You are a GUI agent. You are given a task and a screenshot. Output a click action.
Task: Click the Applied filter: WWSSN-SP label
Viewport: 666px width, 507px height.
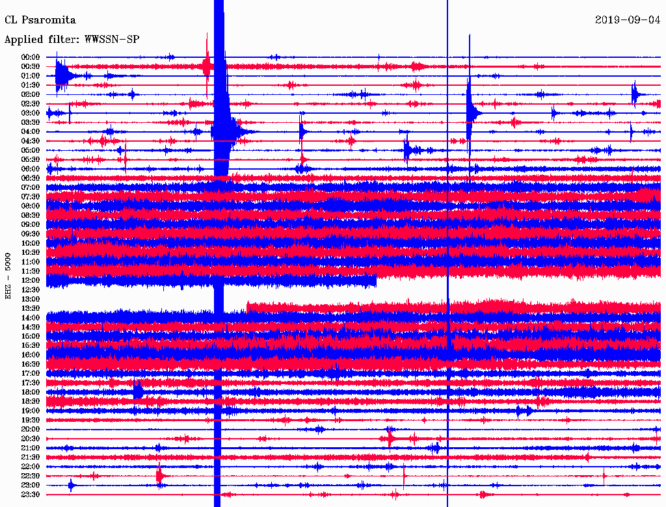pos(72,39)
